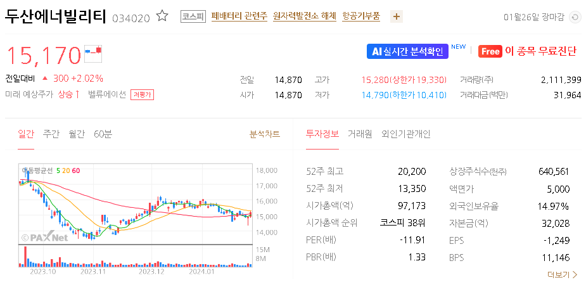Click the 거래대금 value 31,964
586x287 pixels.
[x=568, y=95]
